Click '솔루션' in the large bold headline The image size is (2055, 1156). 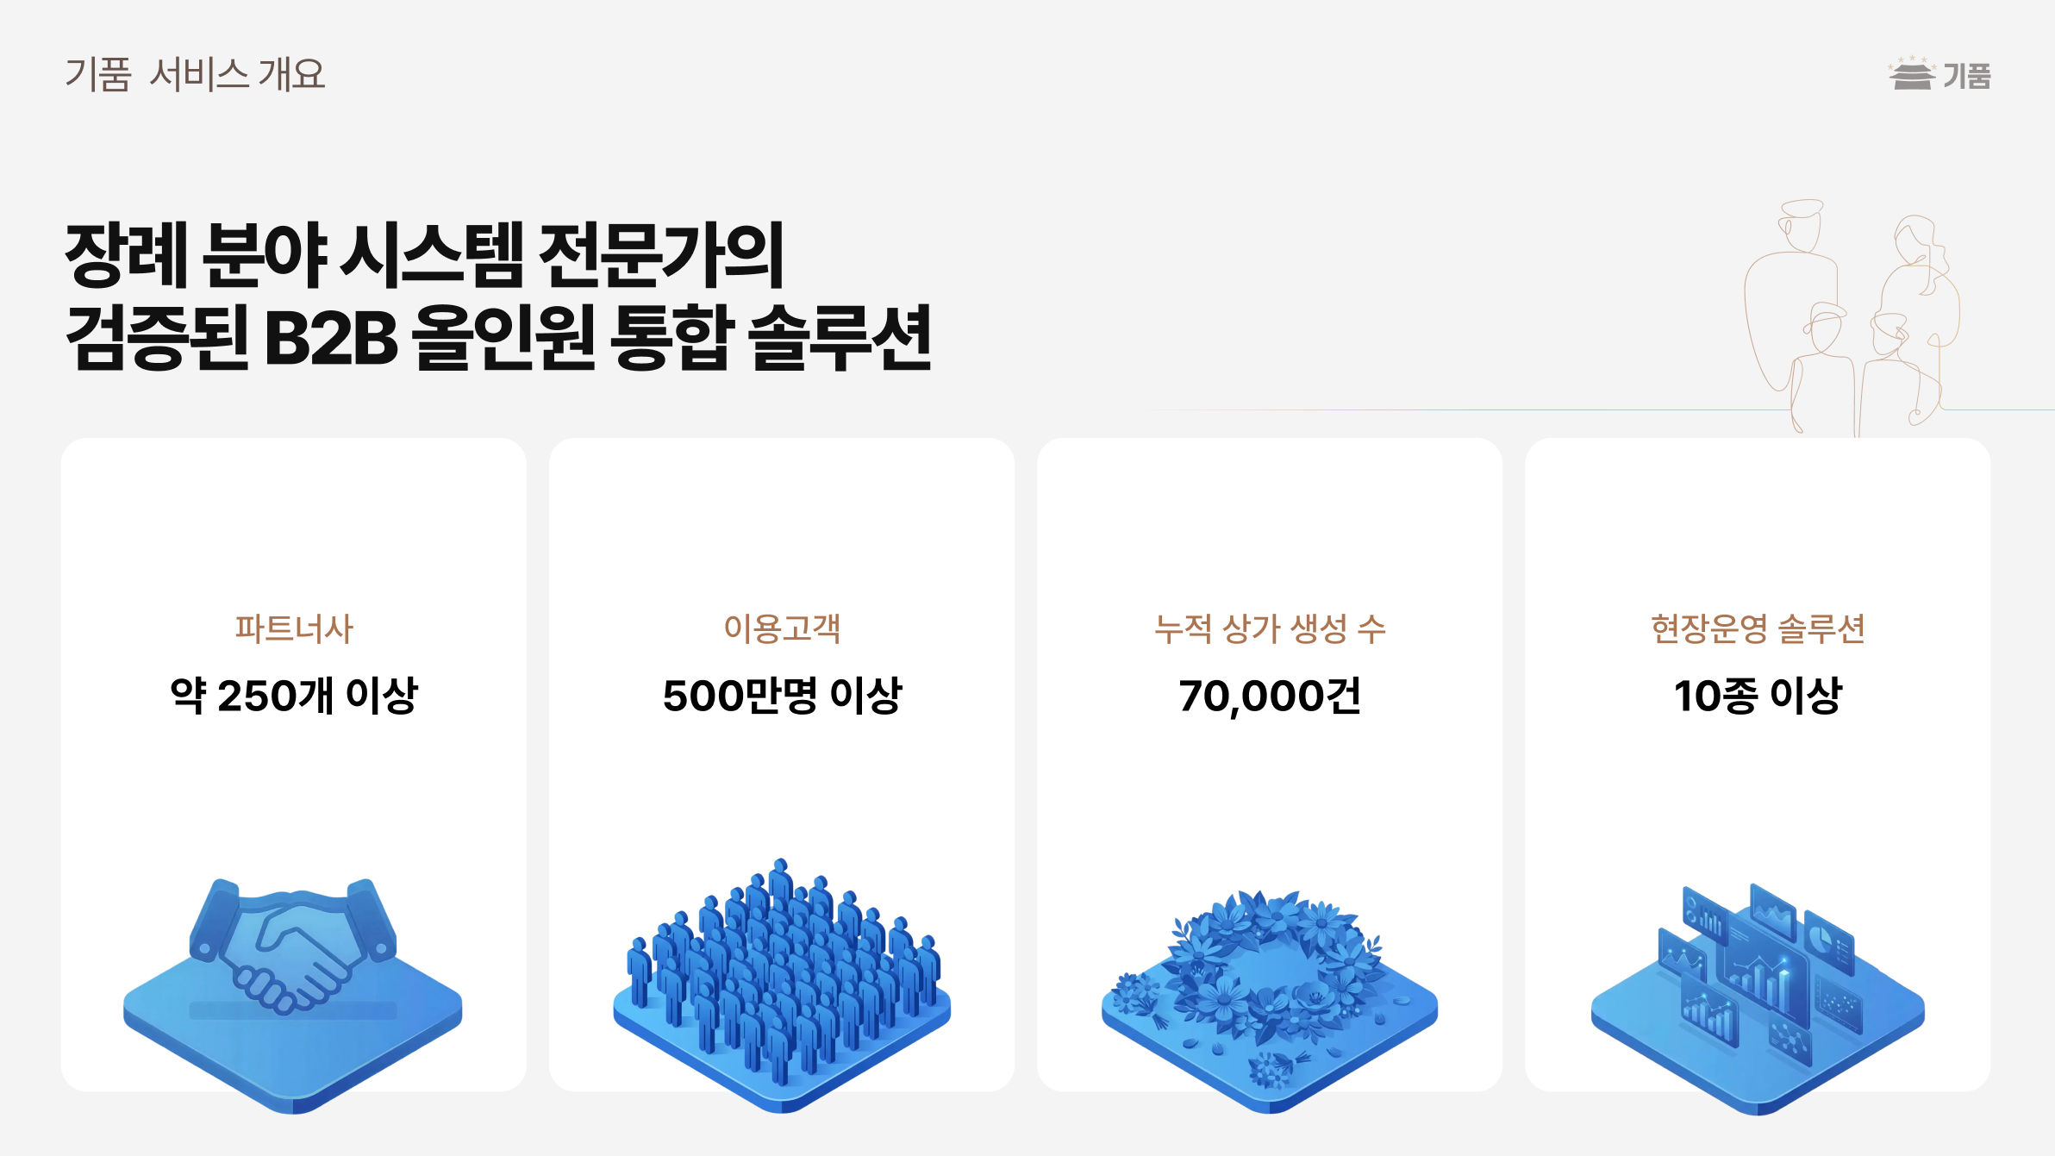840,337
